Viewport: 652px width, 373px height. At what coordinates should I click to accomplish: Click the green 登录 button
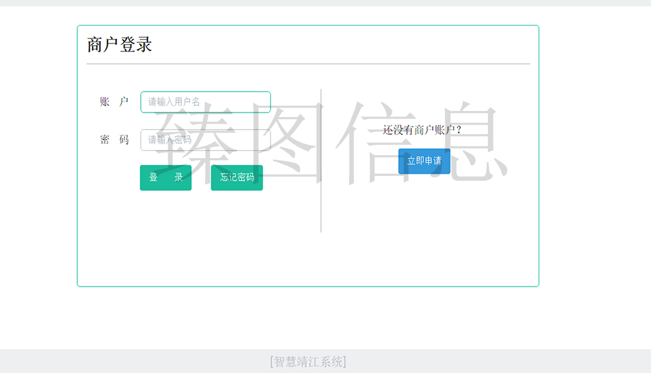pos(166,177)
